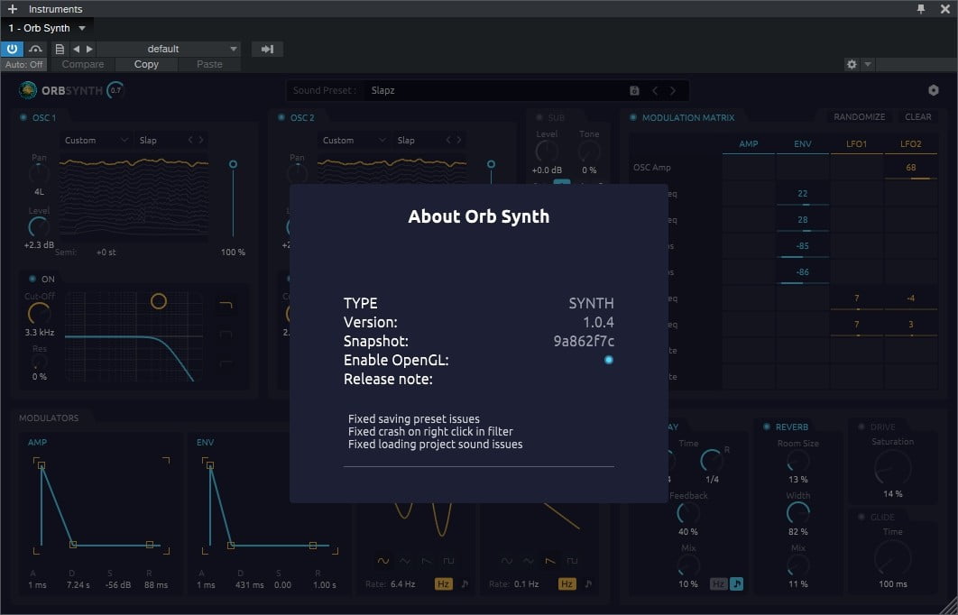
Task: Open OSC 1 Custom category dropdown
Action: click(x=96, y=140)
